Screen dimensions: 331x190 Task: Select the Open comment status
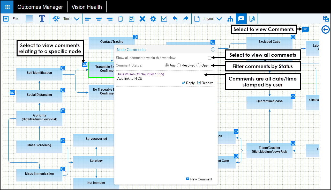[x=199, y=65]
